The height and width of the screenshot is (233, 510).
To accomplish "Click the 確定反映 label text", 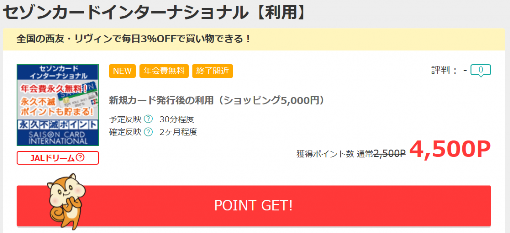I will [x=125, y=132].
